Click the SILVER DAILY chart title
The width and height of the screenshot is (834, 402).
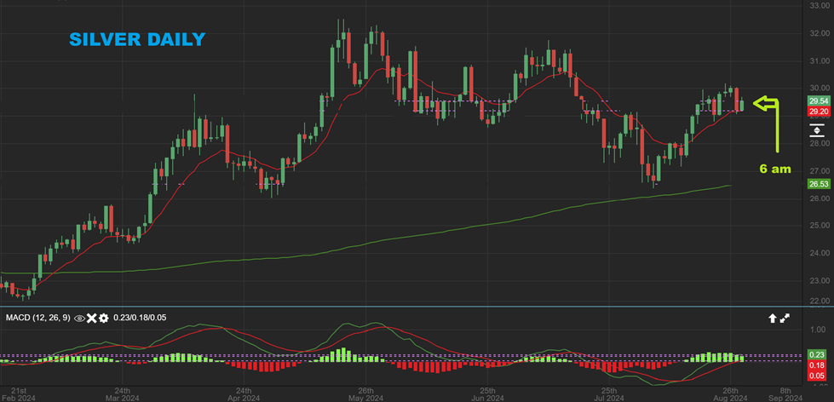point(136,40)
